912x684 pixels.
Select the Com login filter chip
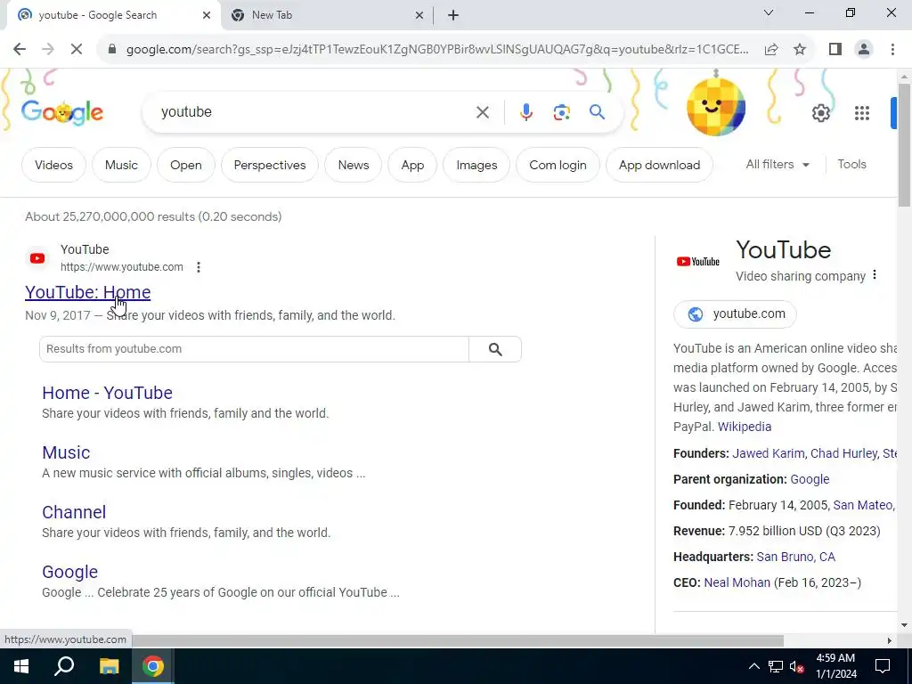(x=558, y=165)
